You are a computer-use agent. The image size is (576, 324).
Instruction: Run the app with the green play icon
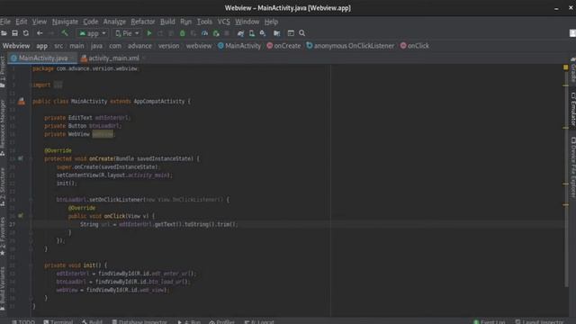(x=149, y=33)
